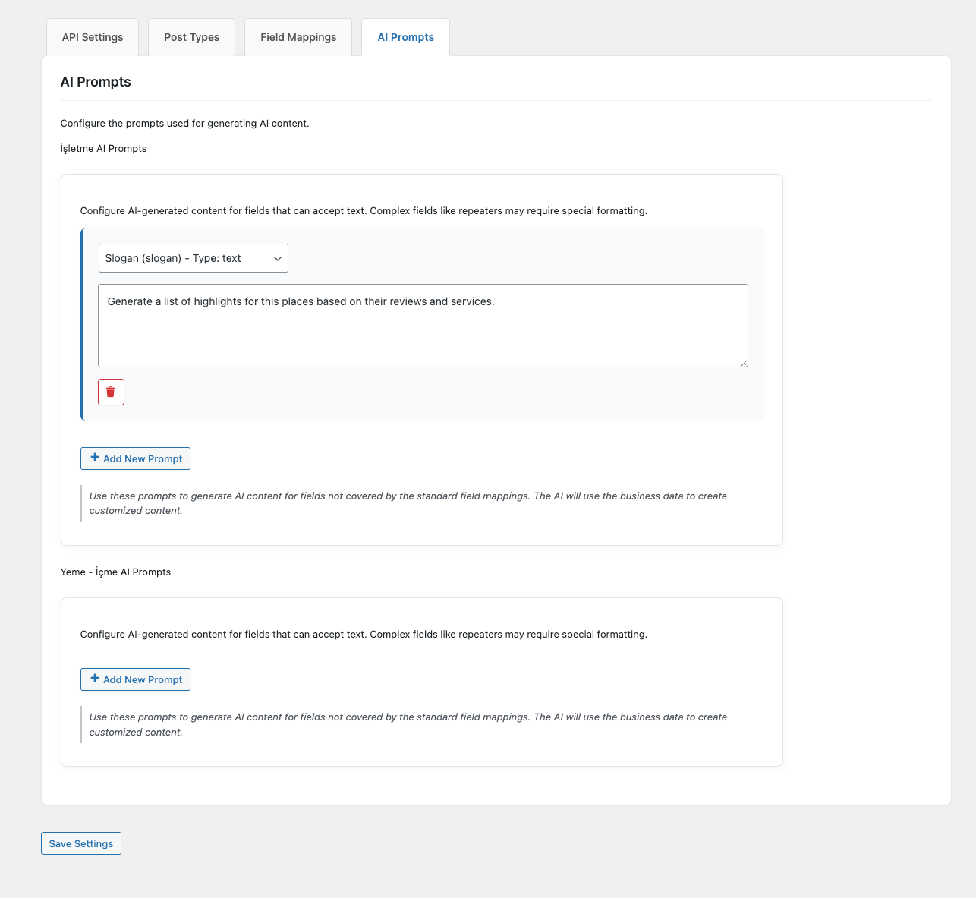Click the 'Configure the prompts used for generating' description
This screenshot has width=976, height=898.
184,124
